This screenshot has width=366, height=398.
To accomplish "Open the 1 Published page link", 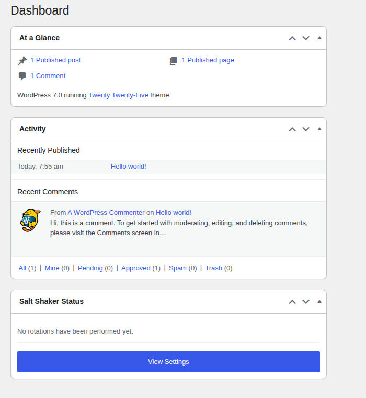I will [x=208, y=60].
